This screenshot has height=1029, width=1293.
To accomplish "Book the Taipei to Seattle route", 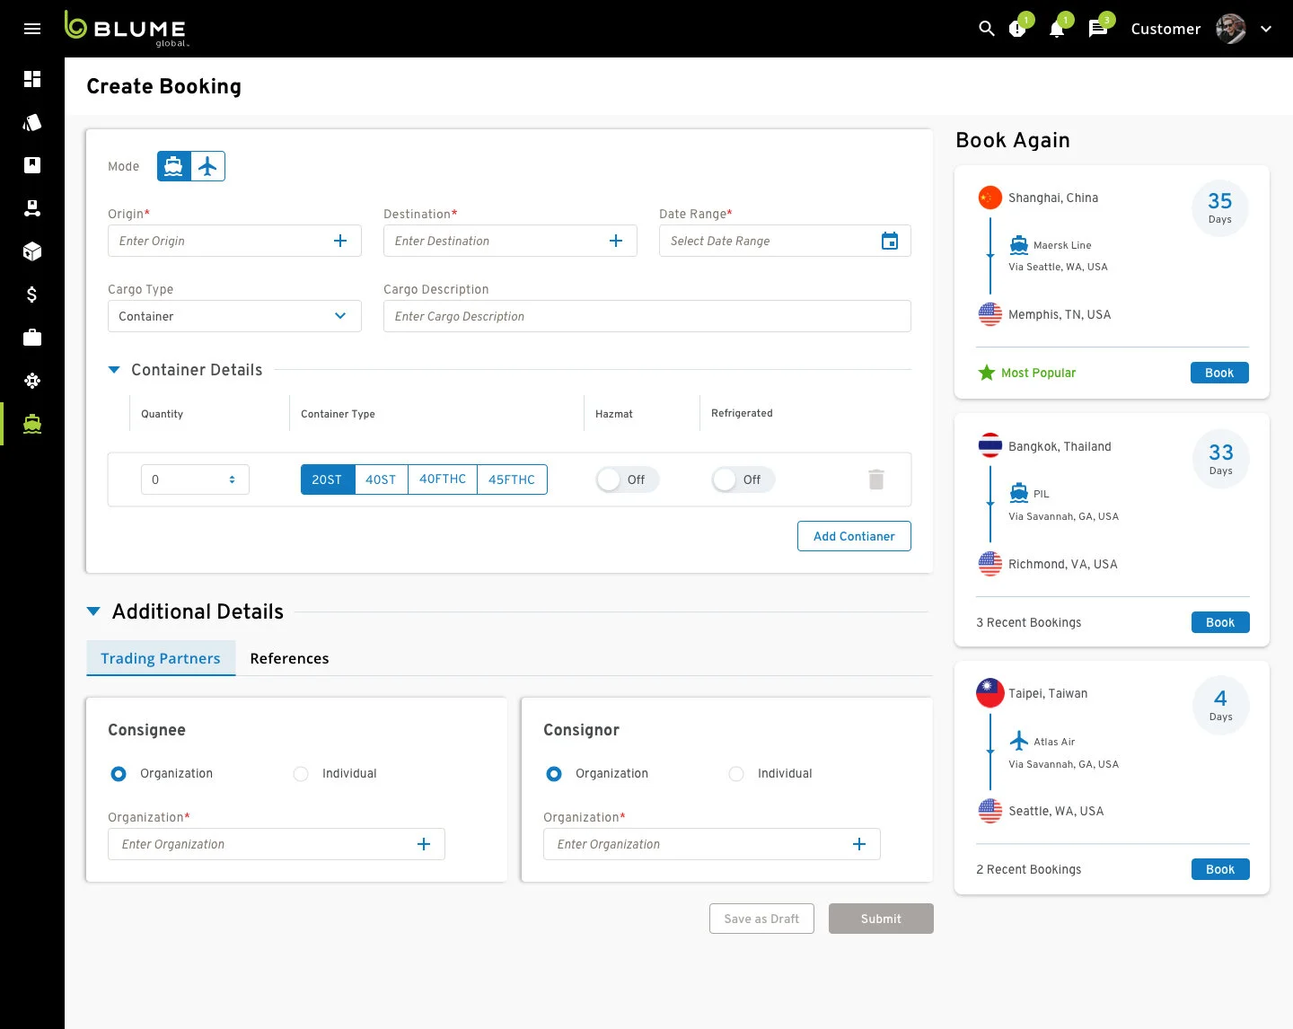I will [1220, 869].
